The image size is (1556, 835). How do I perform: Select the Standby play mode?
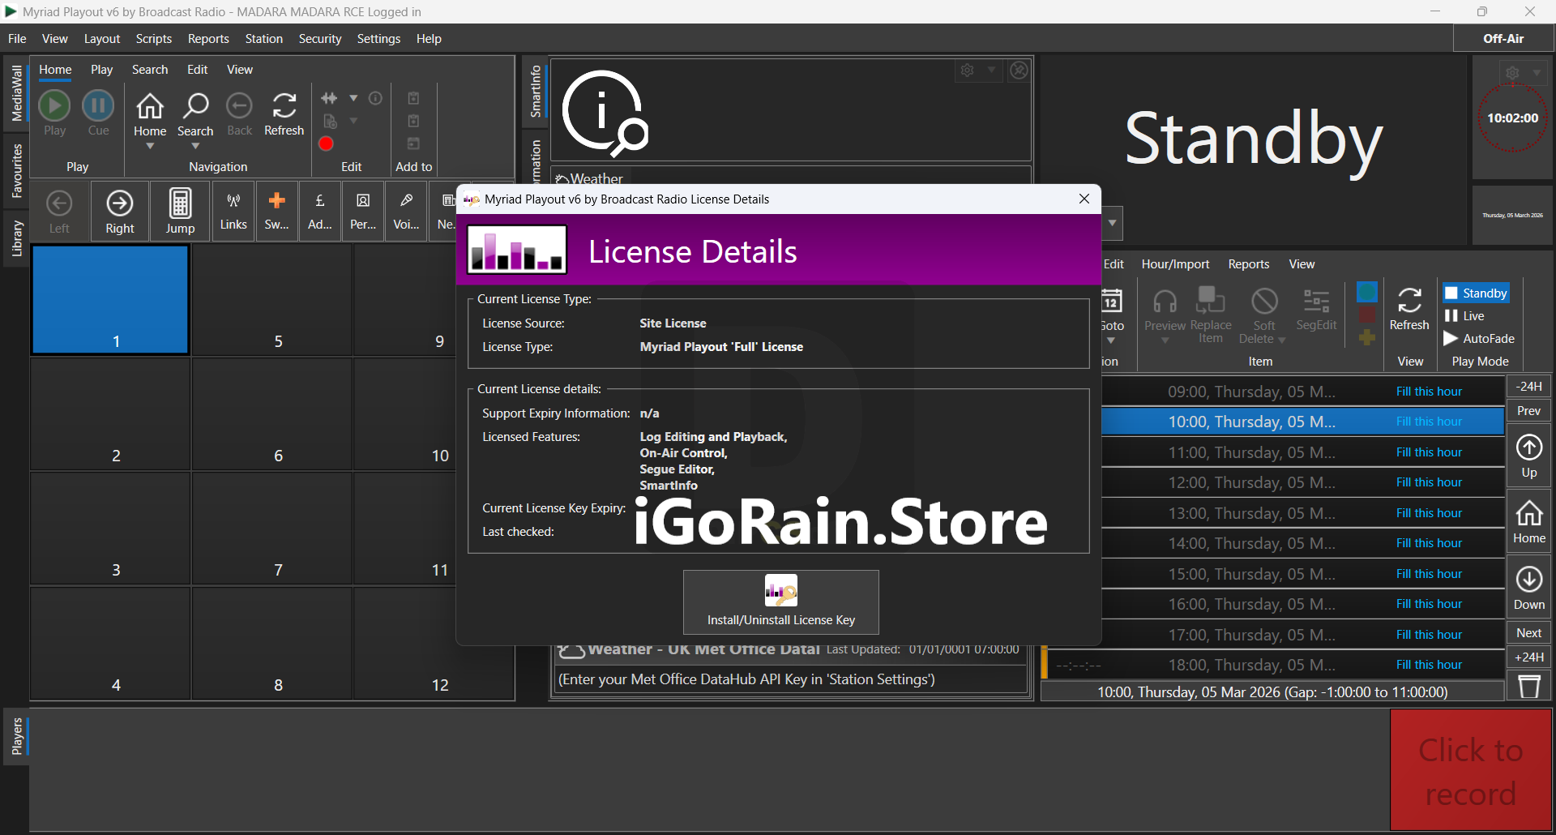[x=1476, y=293]
